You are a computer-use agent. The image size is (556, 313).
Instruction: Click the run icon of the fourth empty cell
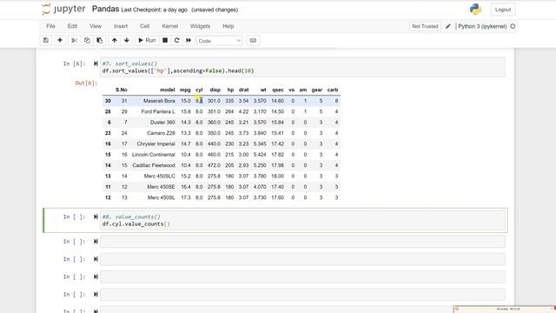[96, 295]
